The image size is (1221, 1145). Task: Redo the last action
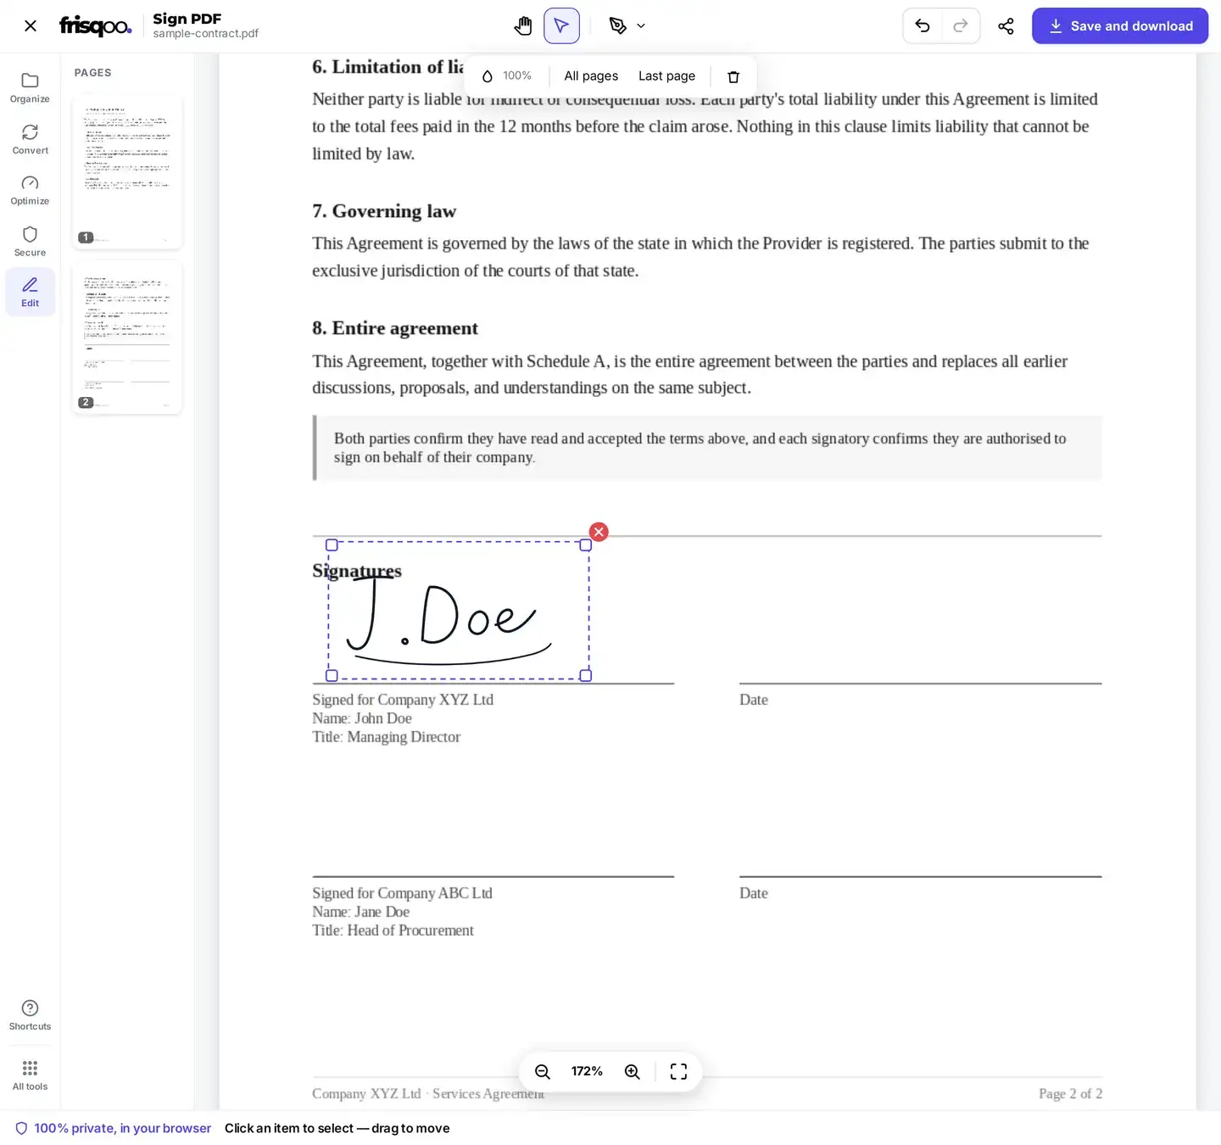[960, 26]
